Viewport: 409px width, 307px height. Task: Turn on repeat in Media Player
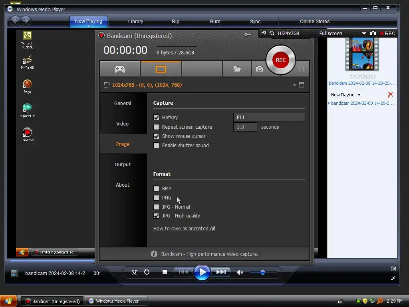(147, 272)
